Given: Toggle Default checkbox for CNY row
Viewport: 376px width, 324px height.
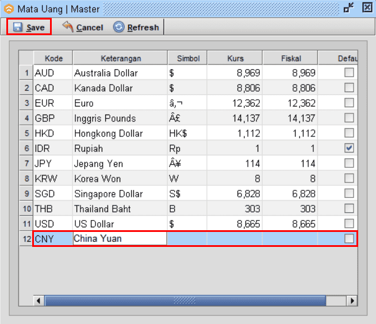Looking at the screenshot, I should (x=349, y=239).
